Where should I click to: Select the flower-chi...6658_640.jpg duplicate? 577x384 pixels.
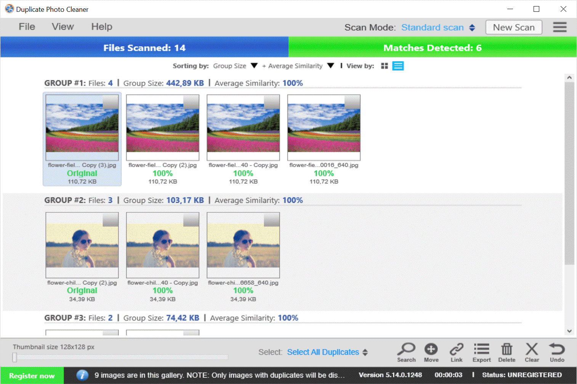[x=243, y=245]
